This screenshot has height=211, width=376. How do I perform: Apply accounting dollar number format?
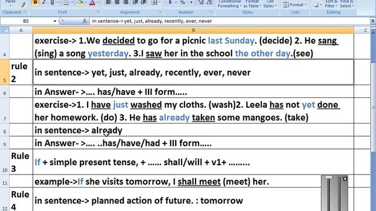(170, 2)
